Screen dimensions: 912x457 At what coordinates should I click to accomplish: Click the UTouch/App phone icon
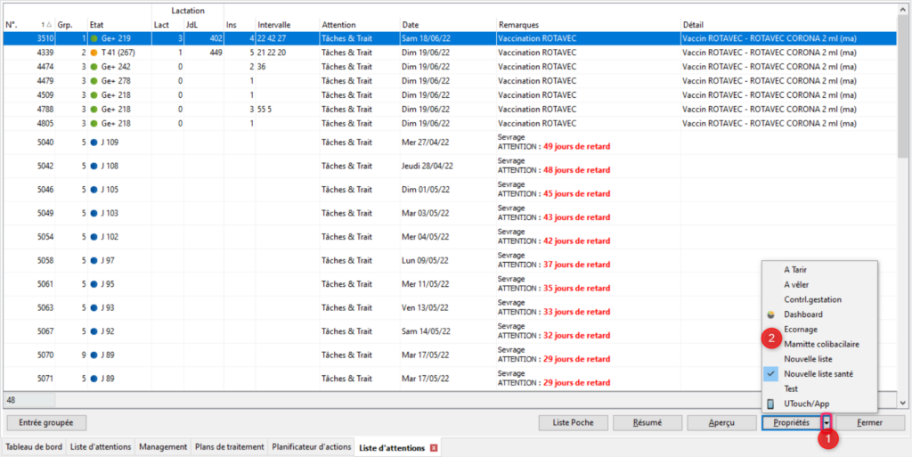771,404
